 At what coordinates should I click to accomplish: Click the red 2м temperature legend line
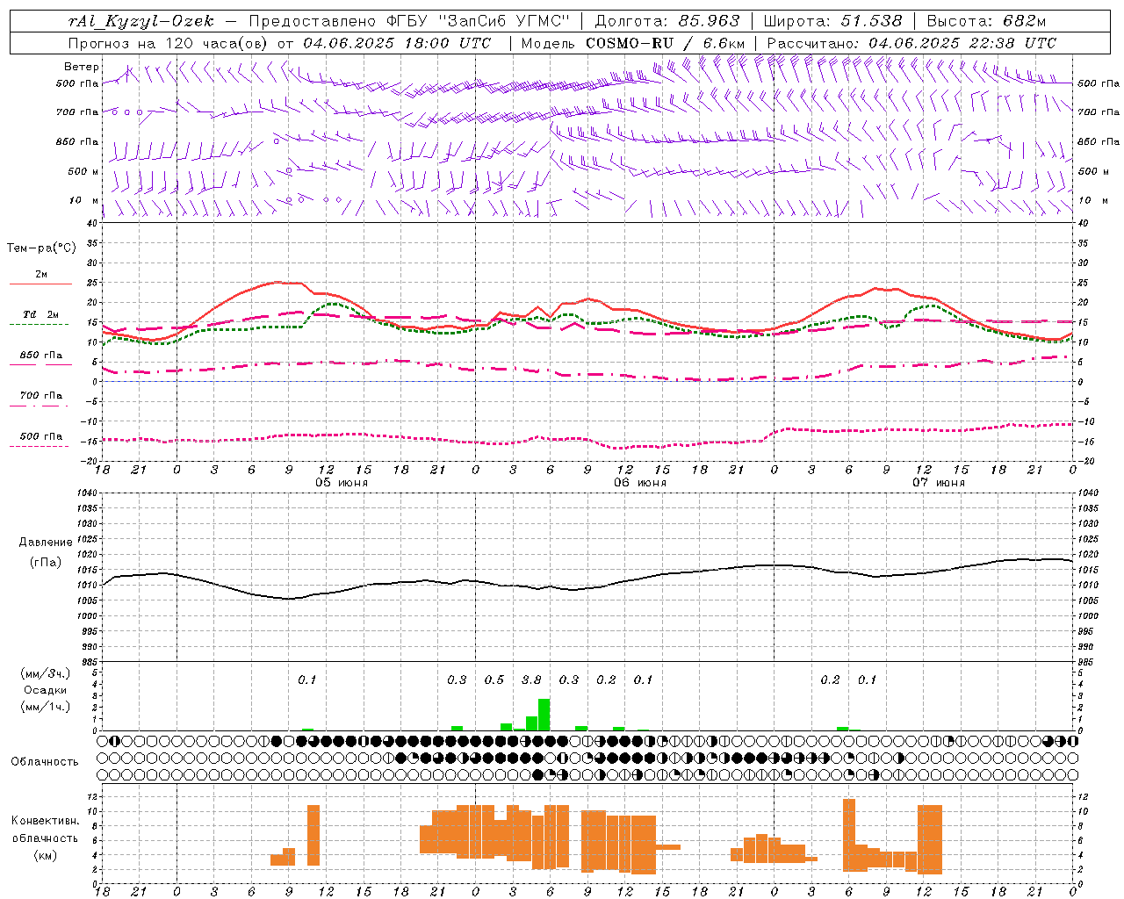point(40,284)
